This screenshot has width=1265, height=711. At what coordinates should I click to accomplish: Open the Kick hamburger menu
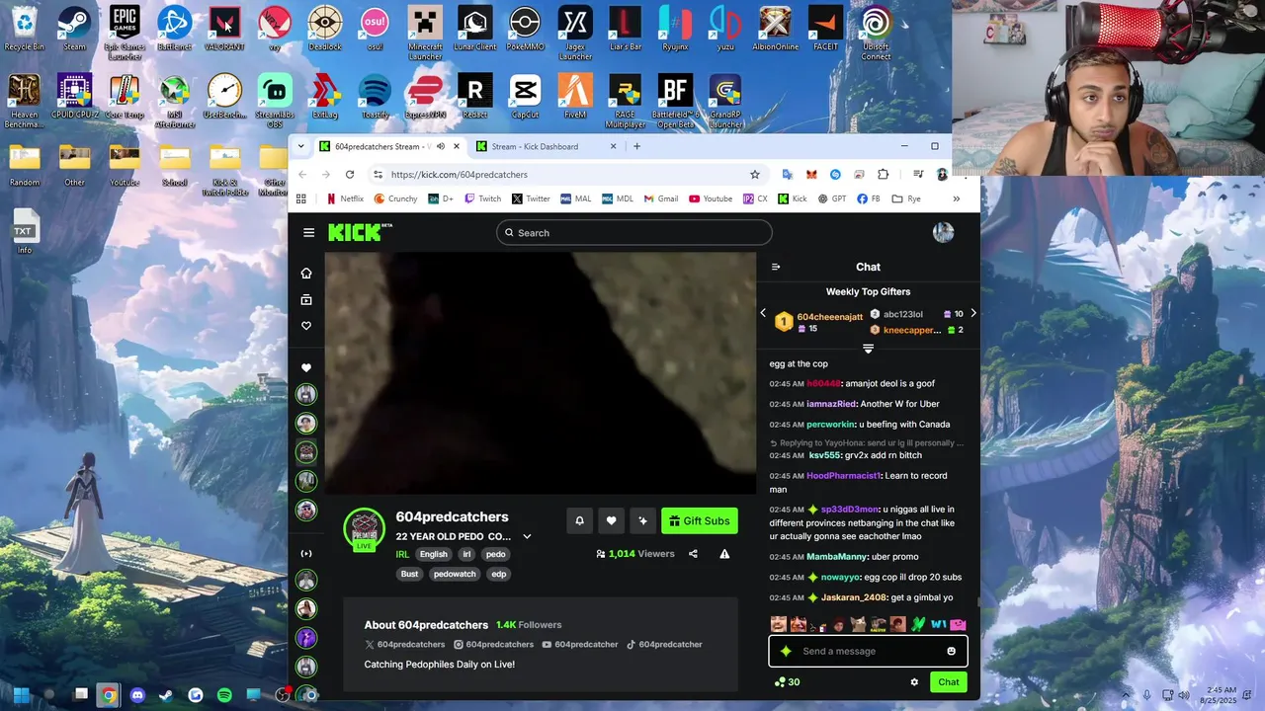tap(308, 233)
